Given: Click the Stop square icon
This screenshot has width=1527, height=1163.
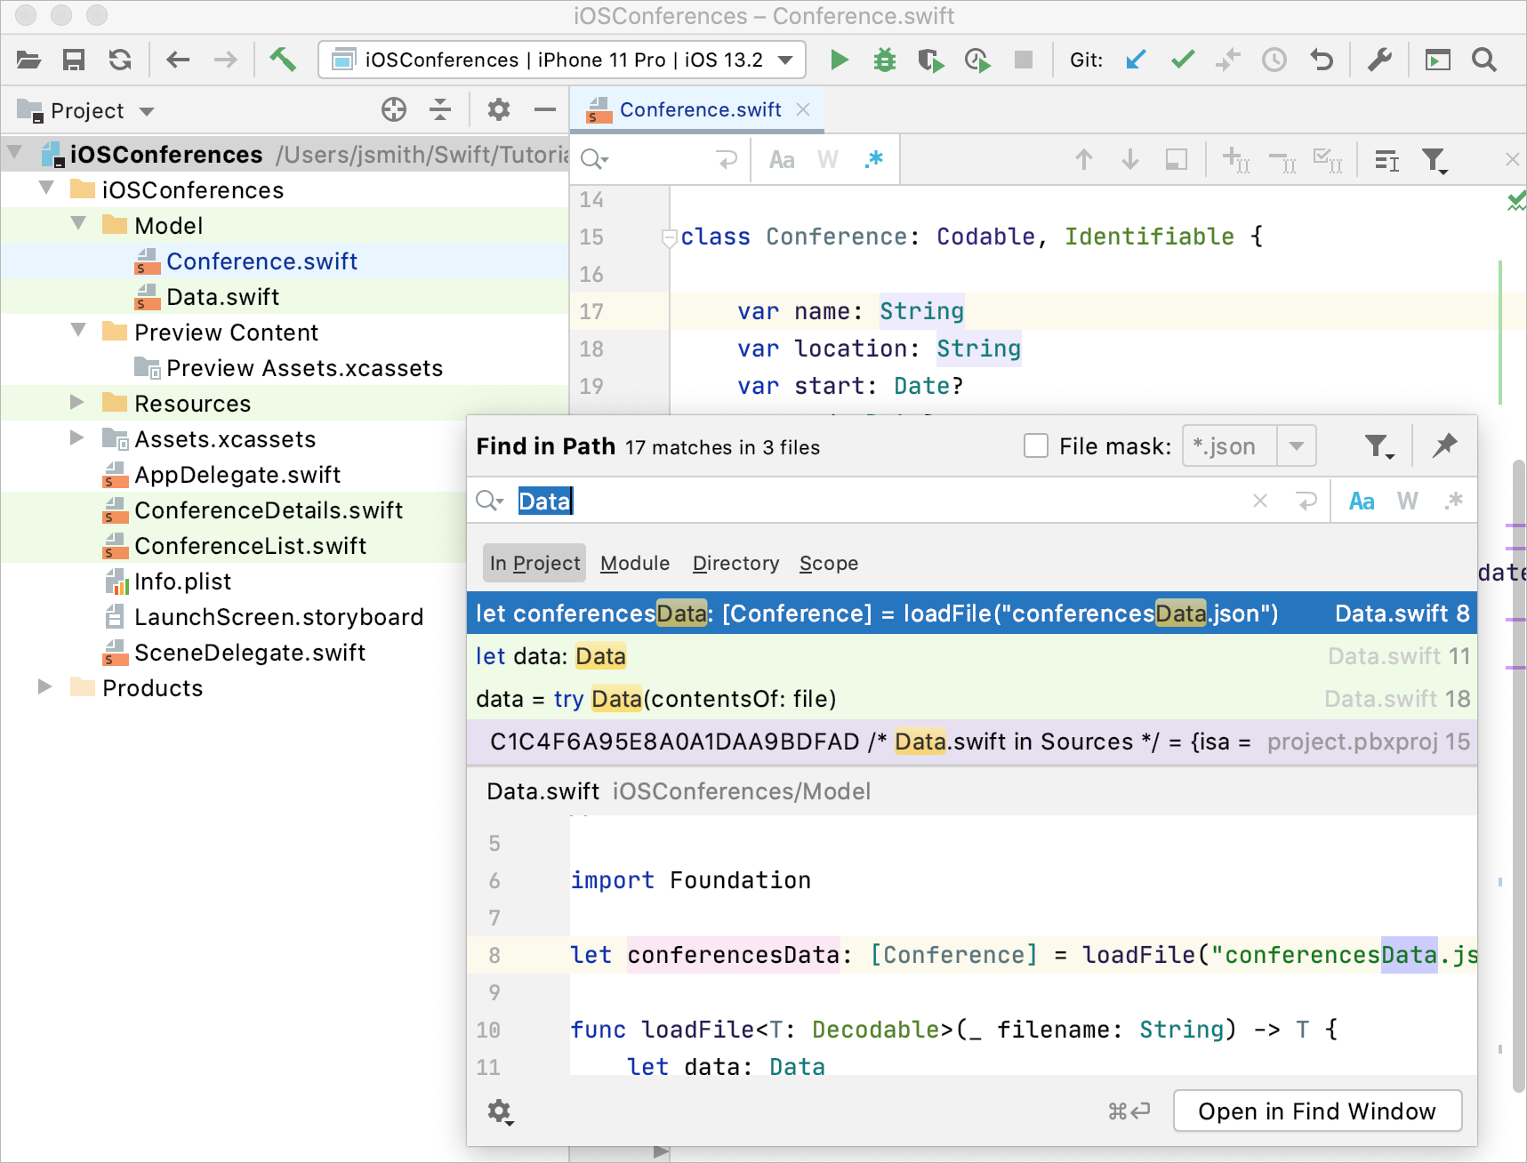Looking at the screenshot, I should coord(1024,60).
